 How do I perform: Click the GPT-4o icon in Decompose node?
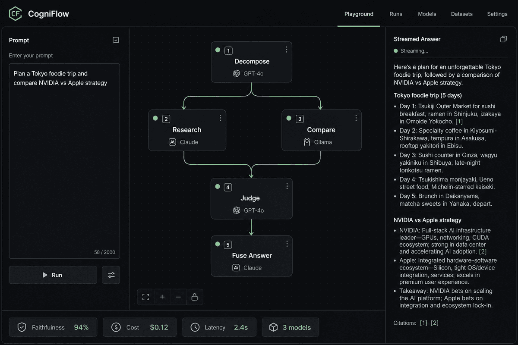point(236,73)
